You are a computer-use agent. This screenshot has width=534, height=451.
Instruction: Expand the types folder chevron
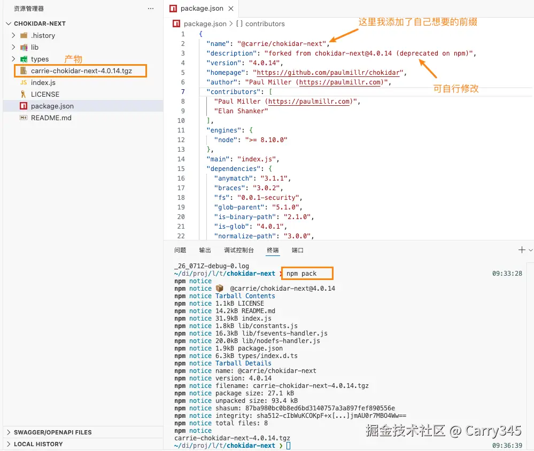point(13,59)
